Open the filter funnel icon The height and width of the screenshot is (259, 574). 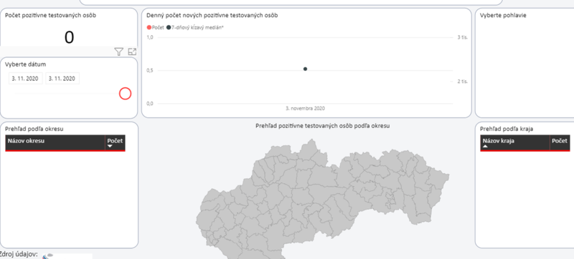(x=118, y=52)
